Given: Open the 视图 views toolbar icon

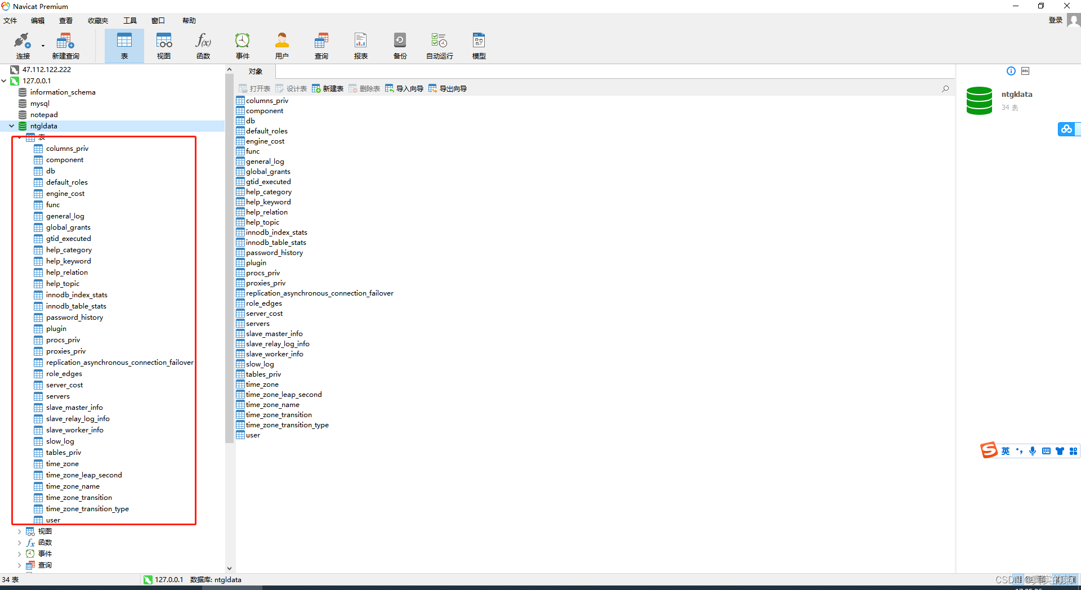Looking at the screenshot, I should pos(164,45).
